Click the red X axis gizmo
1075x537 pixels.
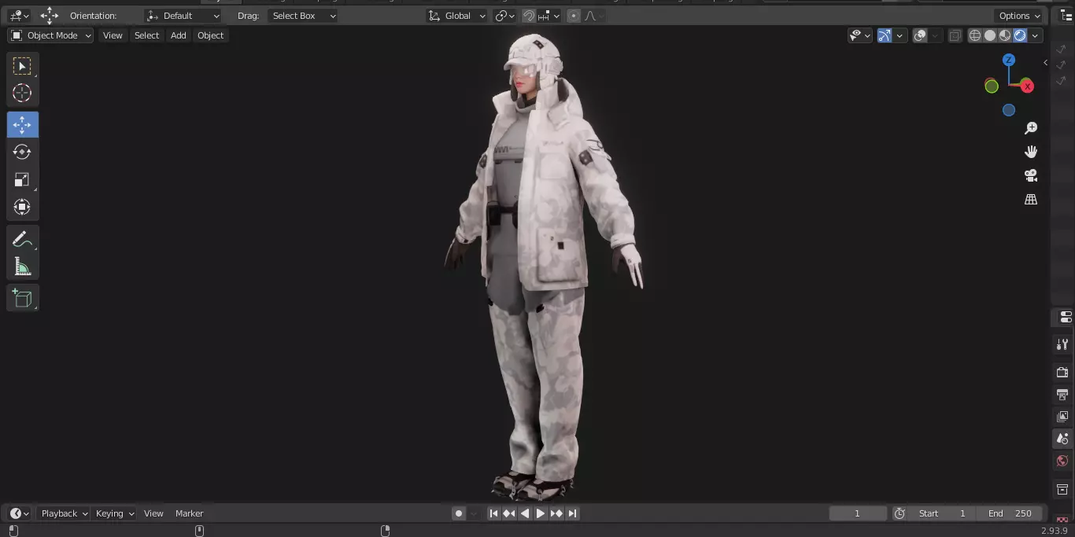[x=1027, y=86]
